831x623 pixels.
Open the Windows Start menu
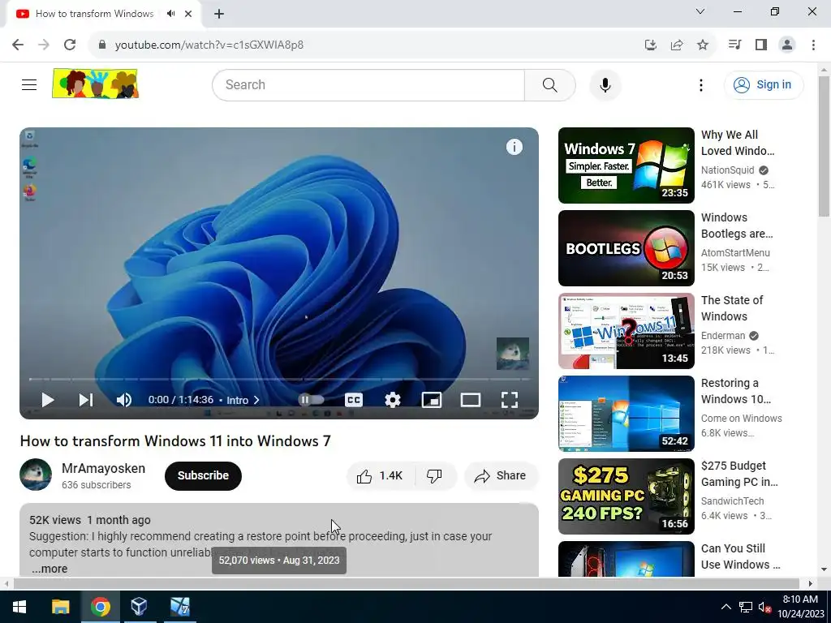tap(19, 607)
